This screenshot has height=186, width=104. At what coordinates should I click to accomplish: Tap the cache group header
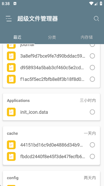pyautogui.click(x=12, y=133)
